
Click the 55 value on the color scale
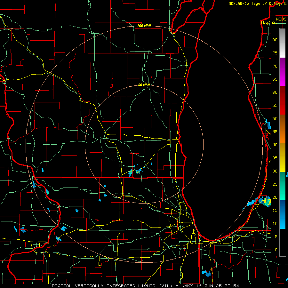[x=275, y=105]
